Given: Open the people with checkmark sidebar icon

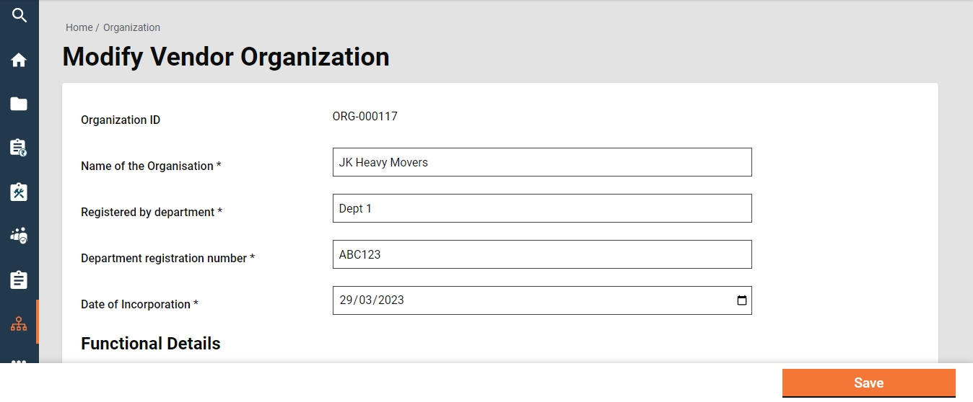Looking at the screenshot, I should click(19, 236).
